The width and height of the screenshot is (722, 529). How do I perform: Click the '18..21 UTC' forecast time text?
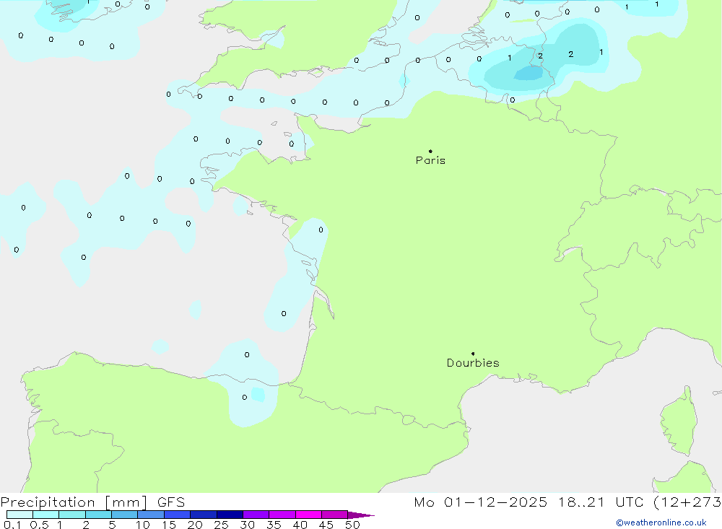(x=601, y=502)
